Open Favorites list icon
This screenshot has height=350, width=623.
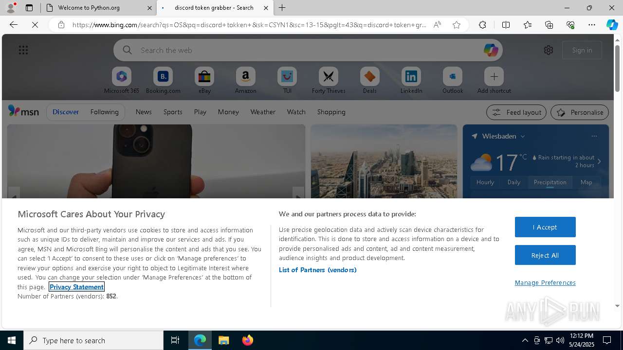point(528,25)
